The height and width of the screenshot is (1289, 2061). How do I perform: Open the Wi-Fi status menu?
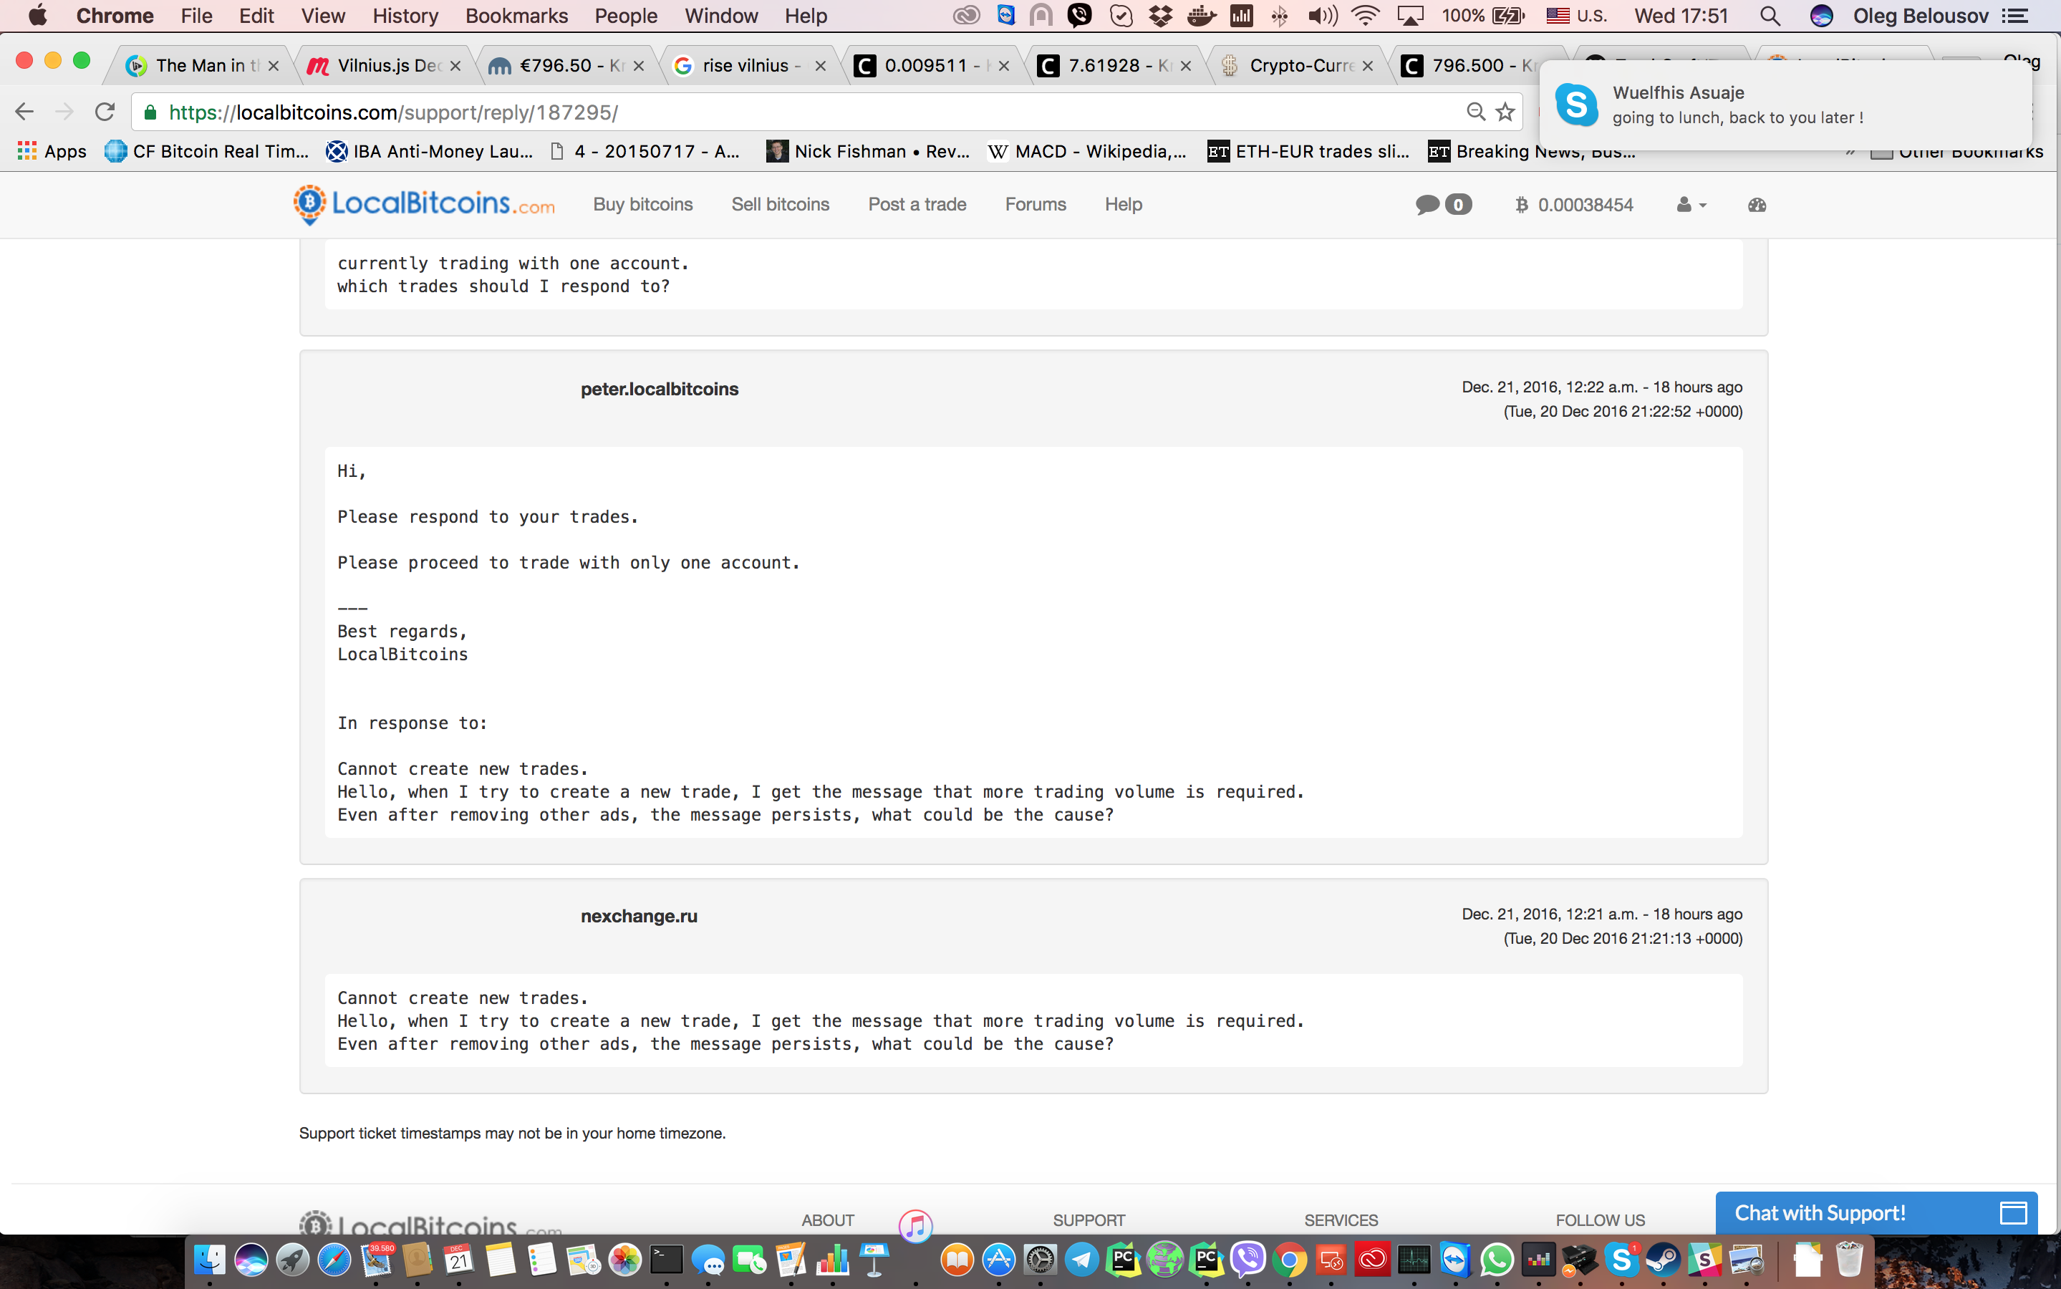(x=1366, y=15)
